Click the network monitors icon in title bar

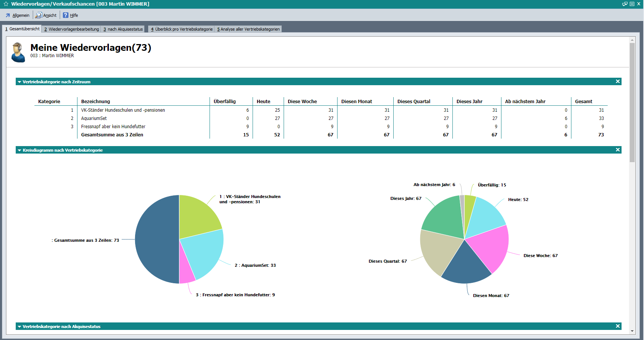pos(625,4)
